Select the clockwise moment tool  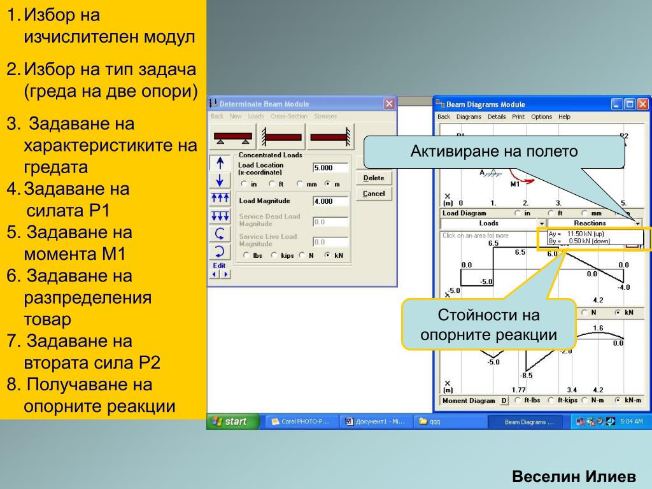coord(220,251)
